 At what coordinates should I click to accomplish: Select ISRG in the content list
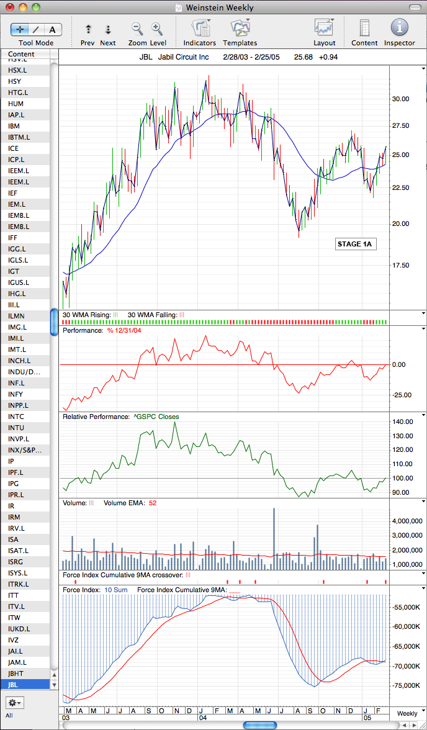[25, 562]
